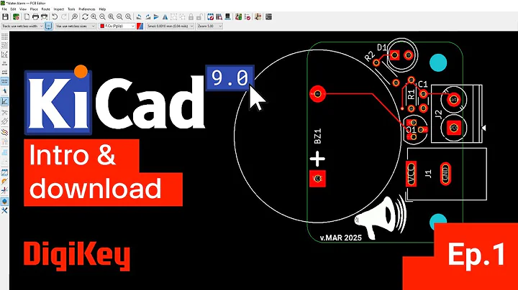
Task: Open Find with the magnifier-A icon
Action: 75,17
